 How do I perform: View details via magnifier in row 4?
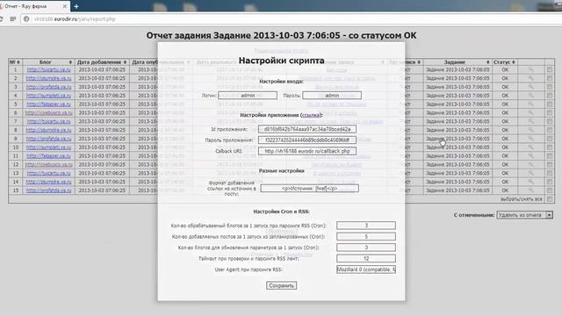[x=530, y=96]
